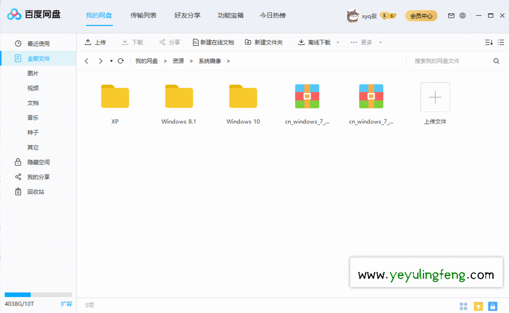Viewport: 509px width, 313px height.
Task: Open the mail messages icon
Action: [x=451, y=16]
